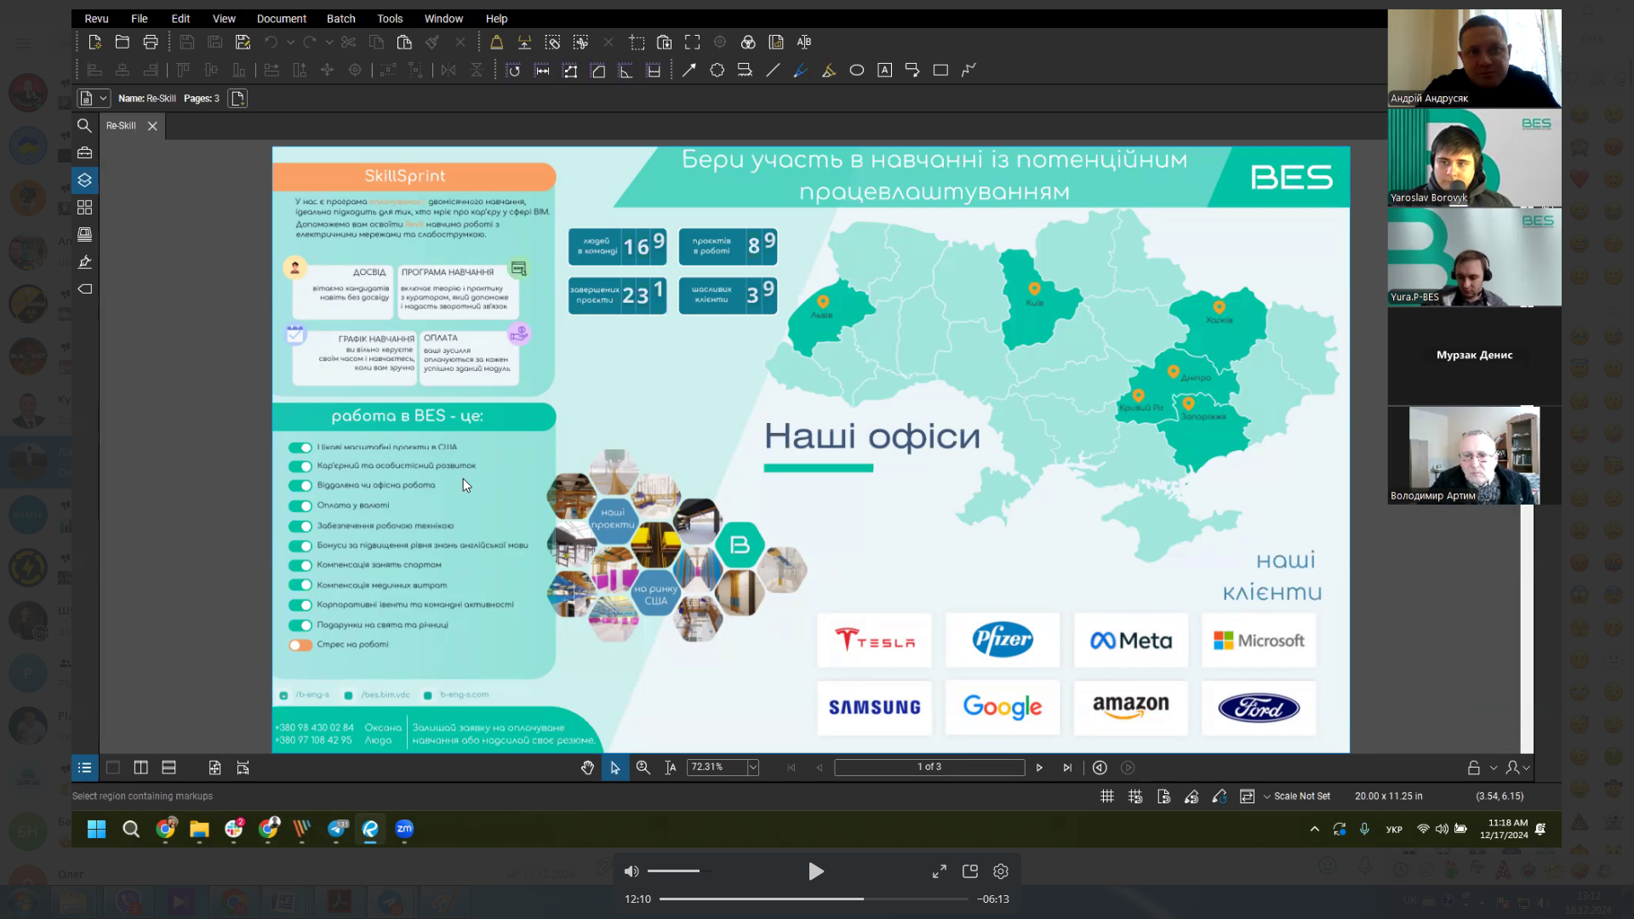The image size is (1634, 919).
Task: Play the video recording
Action: [815, 871]
